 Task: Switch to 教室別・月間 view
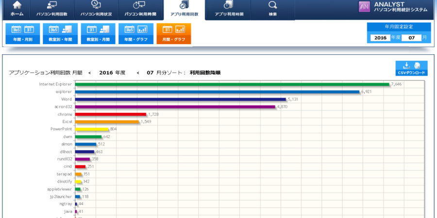[98, 33]
